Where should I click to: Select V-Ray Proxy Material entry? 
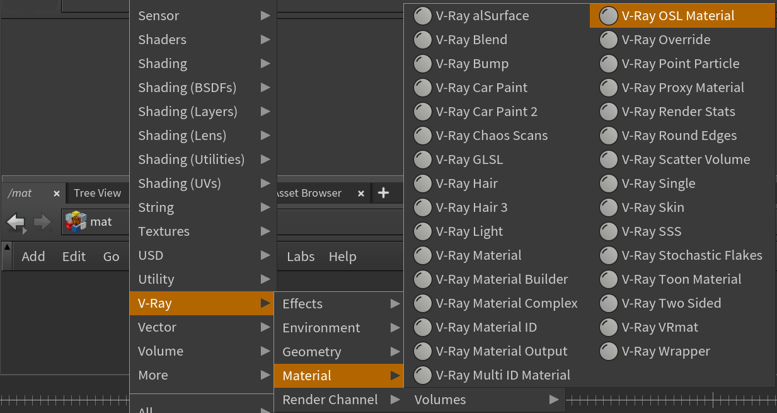682,88
